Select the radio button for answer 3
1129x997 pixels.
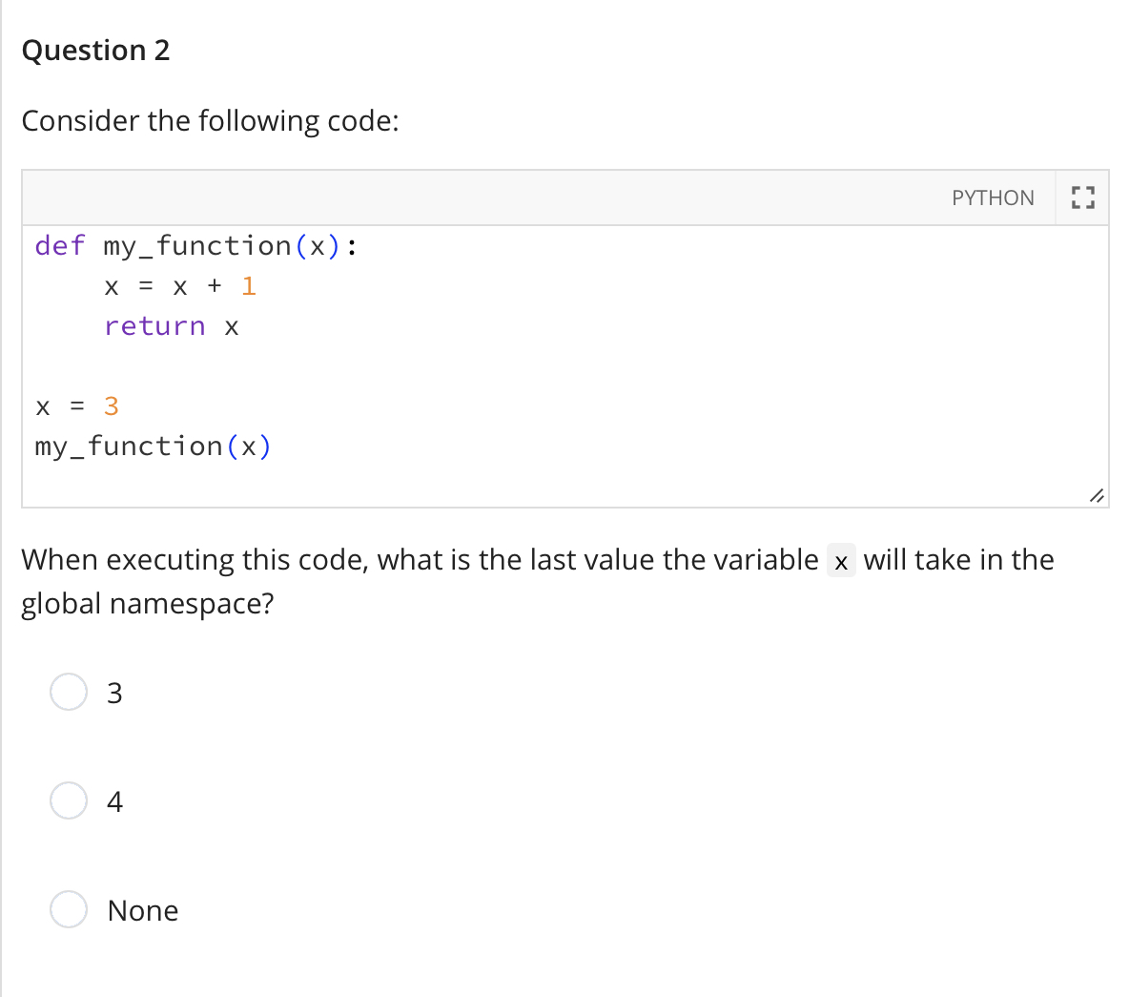tap(69, 692)
